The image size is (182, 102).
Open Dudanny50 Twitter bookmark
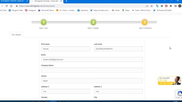click(163, 10)
